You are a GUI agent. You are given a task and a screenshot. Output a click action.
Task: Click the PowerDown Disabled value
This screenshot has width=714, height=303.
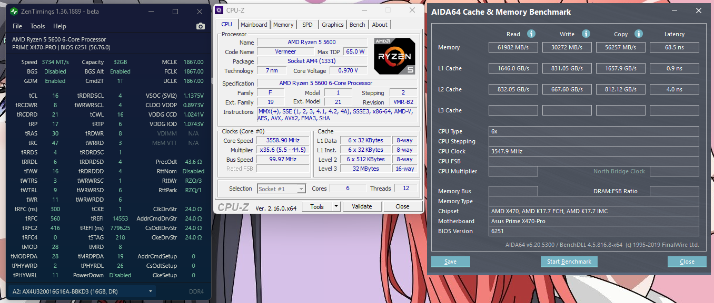(x=120, y=275)
